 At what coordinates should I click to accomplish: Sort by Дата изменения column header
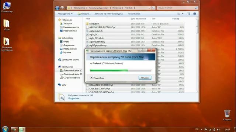[138, 19]
